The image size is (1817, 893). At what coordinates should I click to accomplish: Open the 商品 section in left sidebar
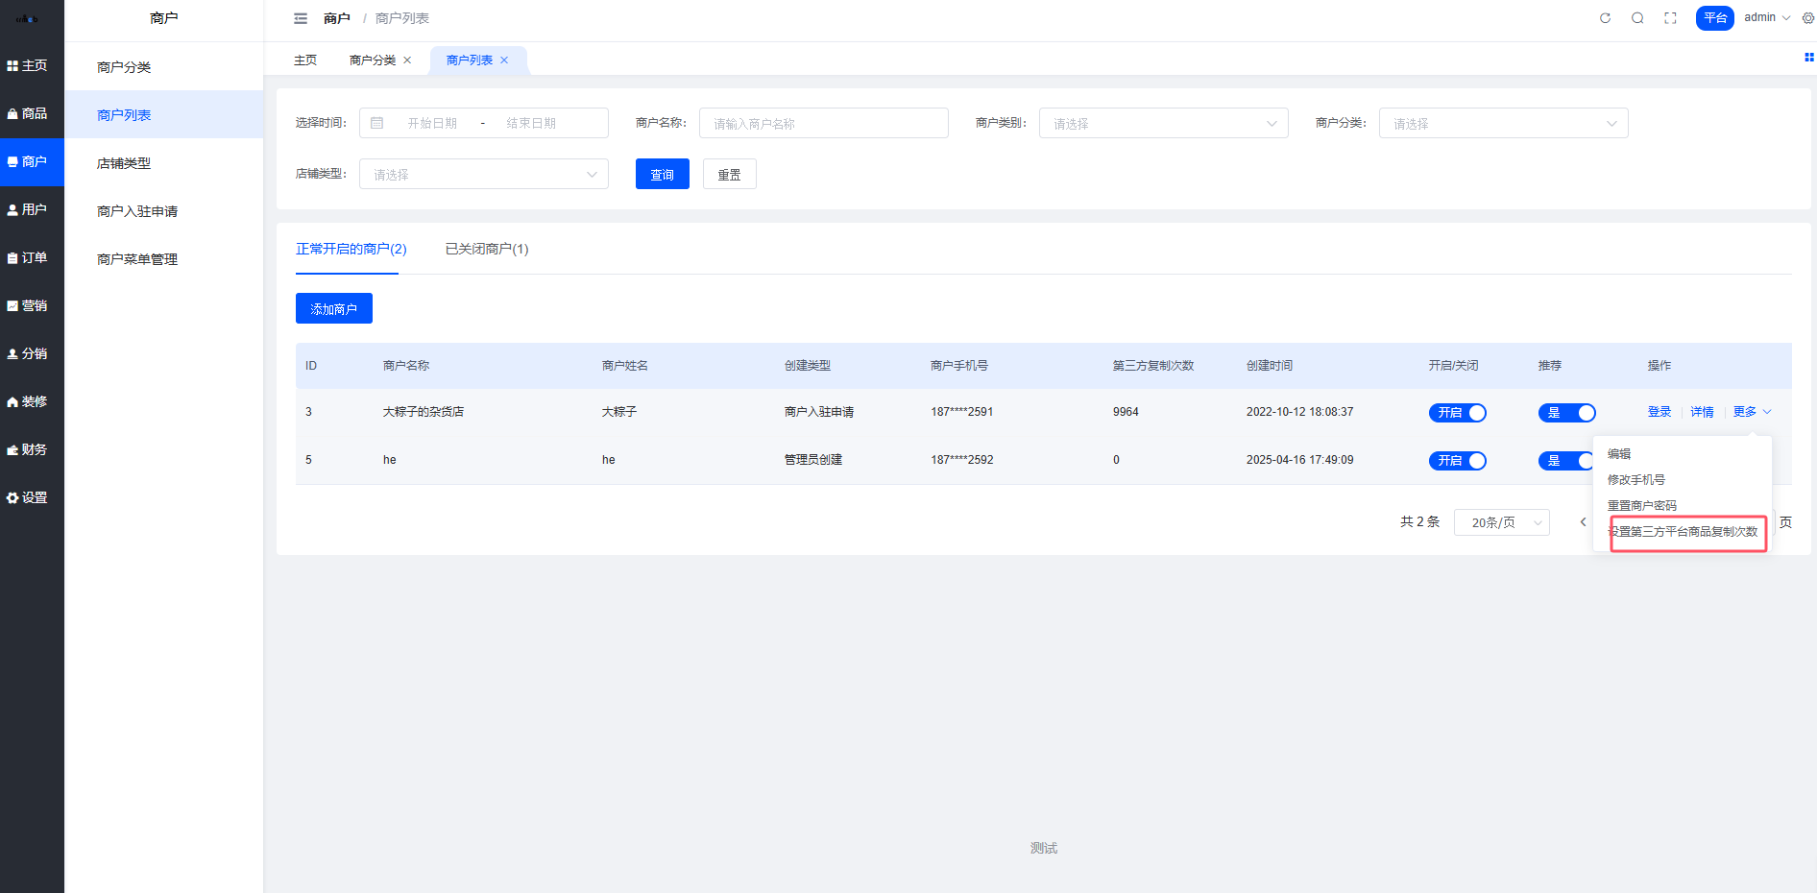32,113
